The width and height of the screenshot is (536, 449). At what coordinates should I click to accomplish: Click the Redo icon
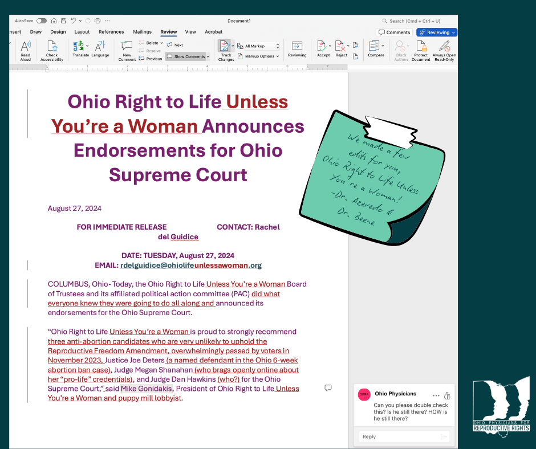tap(88, 21)
